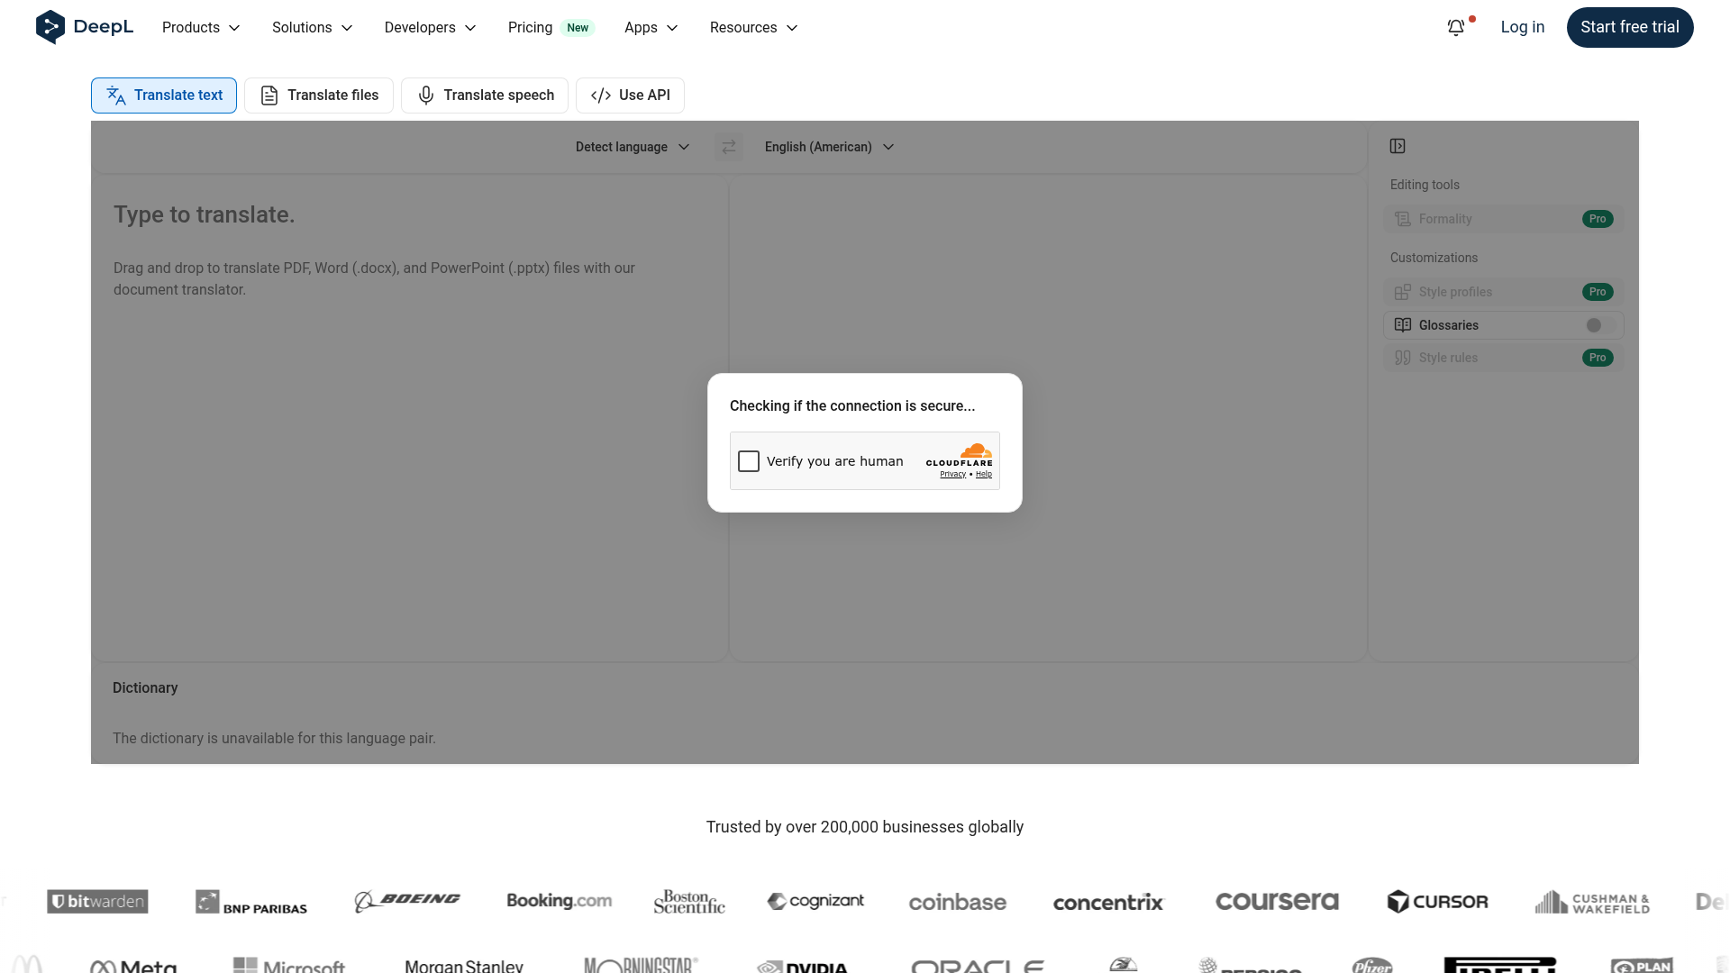Click the Pro badge beside Formality
The image size is (1730, 973).
[x=1598, y=219]
